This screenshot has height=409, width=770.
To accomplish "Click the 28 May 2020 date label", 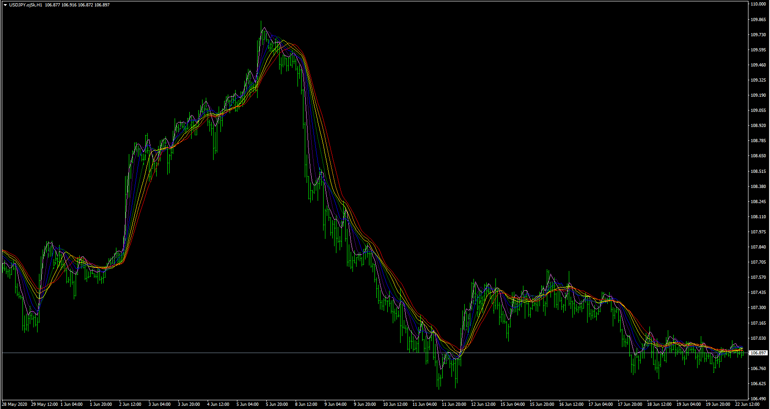I will (x=15, y=404).
